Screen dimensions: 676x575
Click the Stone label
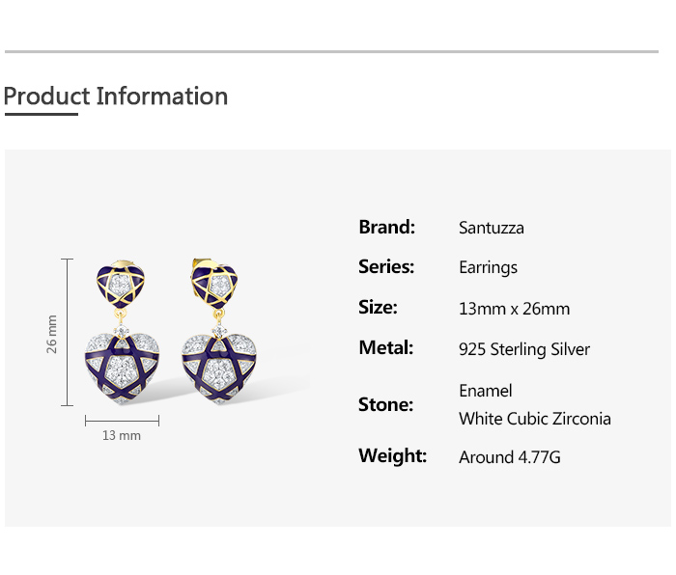coord(386,404)
